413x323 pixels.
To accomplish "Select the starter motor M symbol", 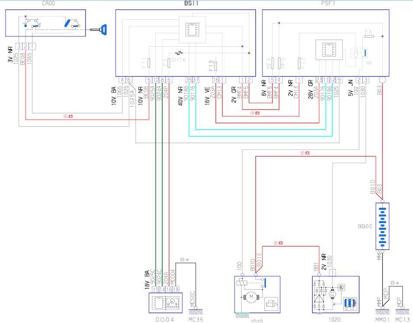I will 251,297.
